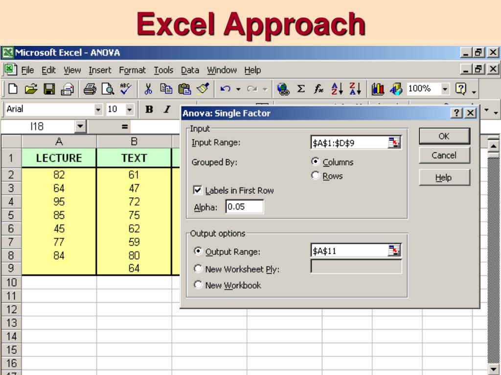The image size is (501, 375).
Task: Select the Columns grouping radio button
Action: click(316, 162)
